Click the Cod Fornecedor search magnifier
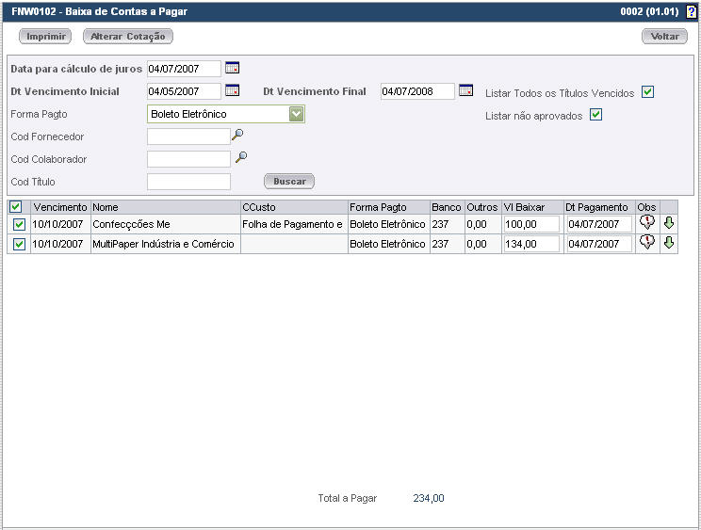Screen dimensions: 701x530 coord(237,136)
